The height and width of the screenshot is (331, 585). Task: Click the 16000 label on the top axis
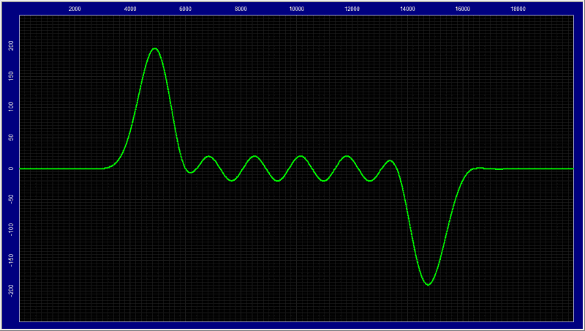(463, 9)
